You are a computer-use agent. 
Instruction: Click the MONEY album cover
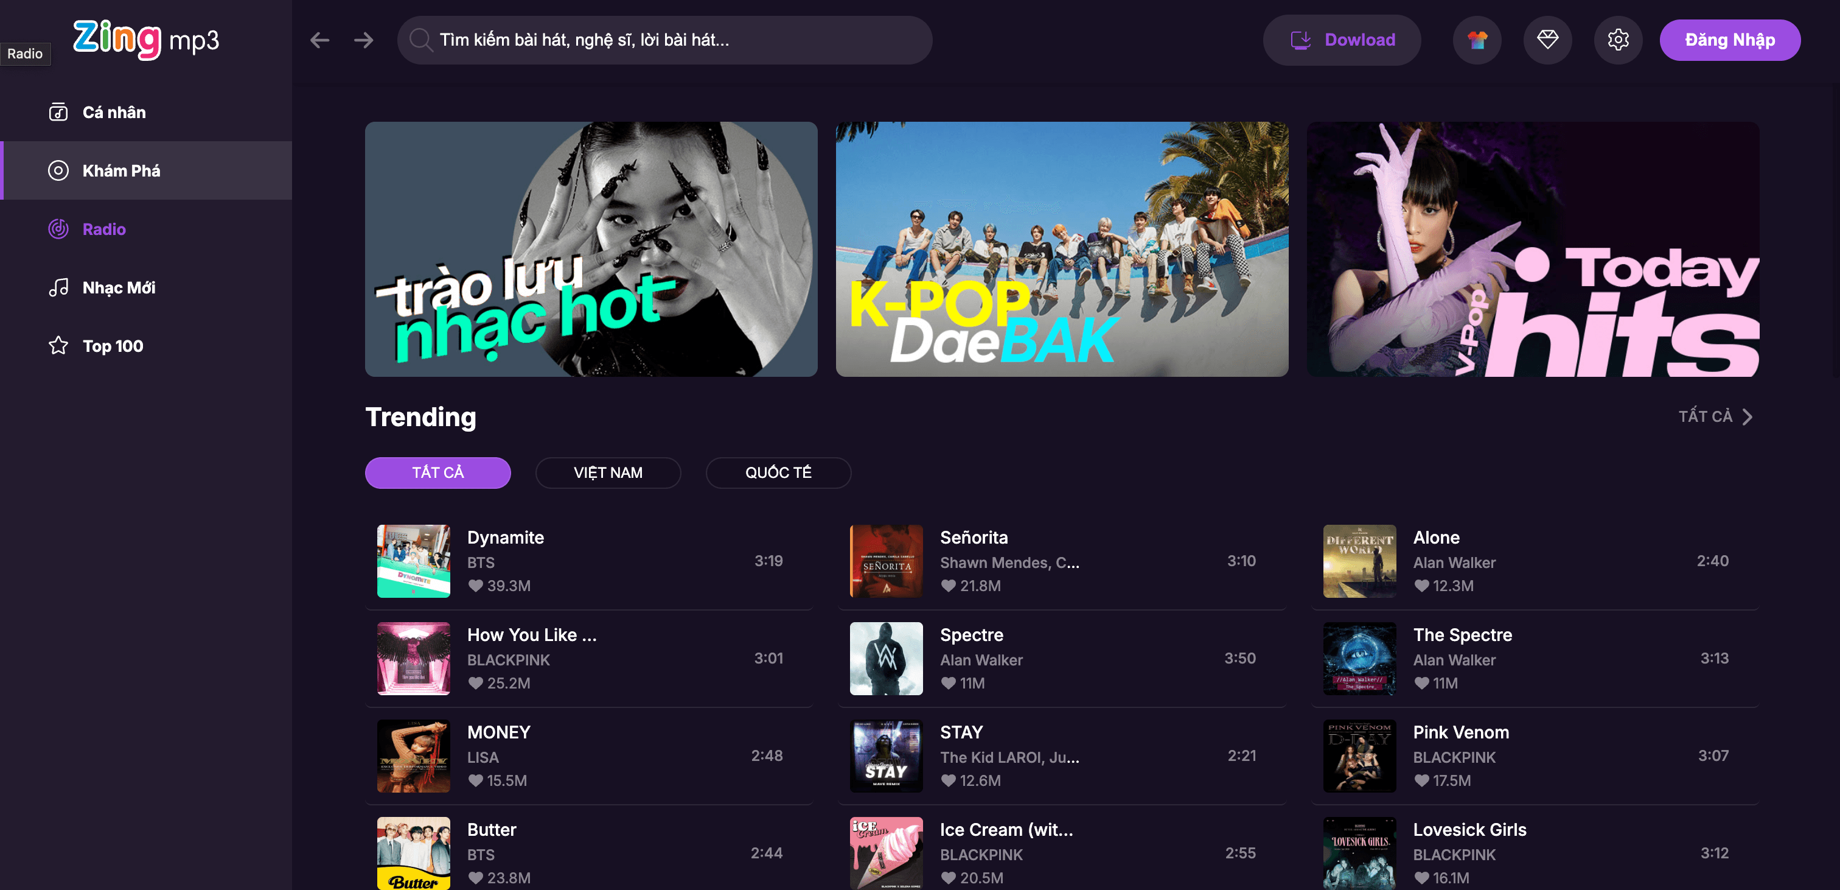pyautogui.click(x=414, y=755)
